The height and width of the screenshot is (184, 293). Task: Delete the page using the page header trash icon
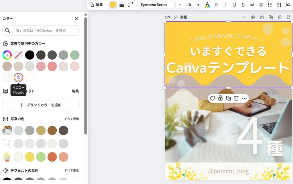[280, 17]
